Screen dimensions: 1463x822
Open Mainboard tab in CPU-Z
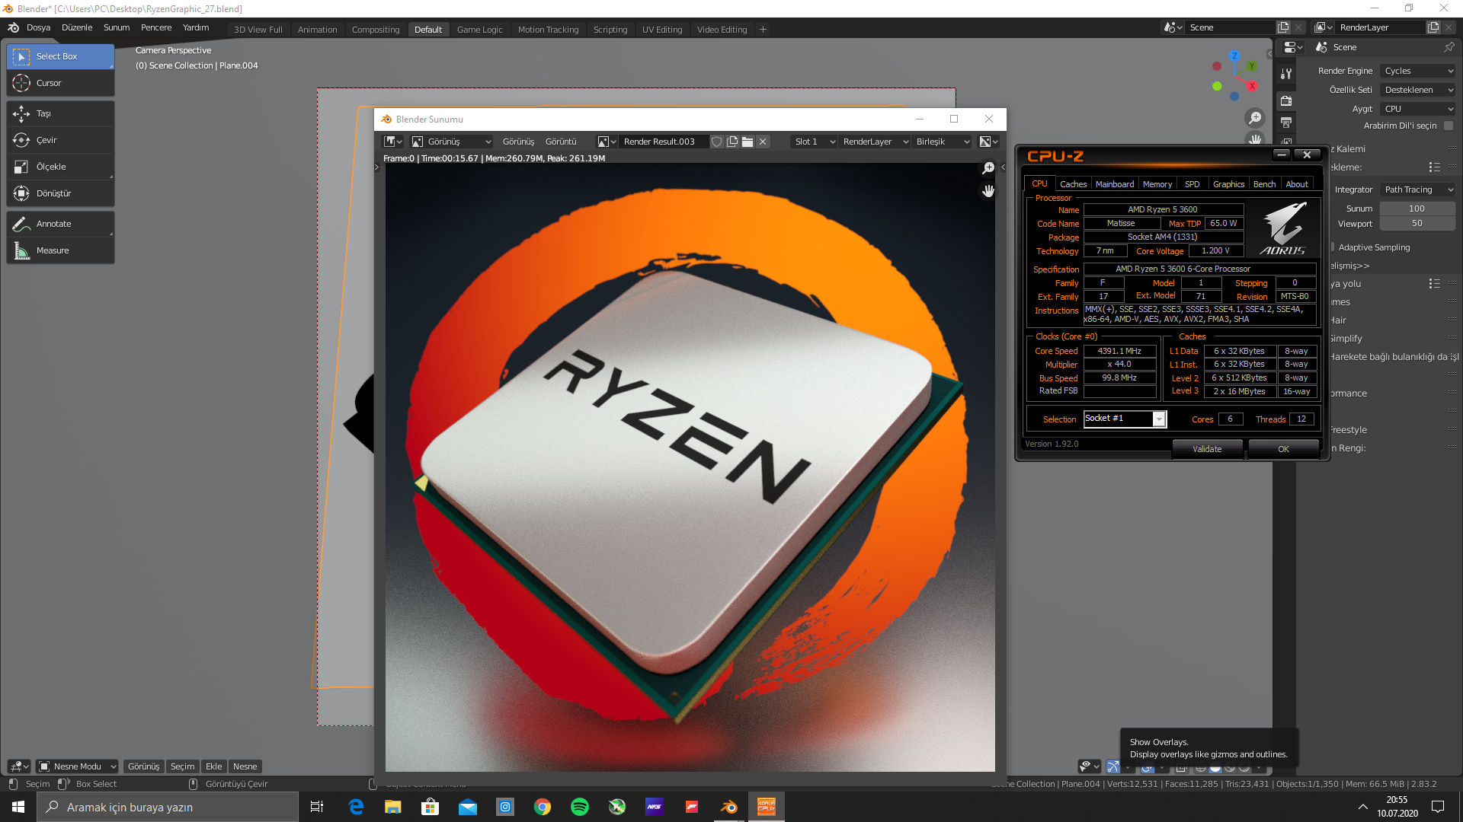[x=1115, y=184]
